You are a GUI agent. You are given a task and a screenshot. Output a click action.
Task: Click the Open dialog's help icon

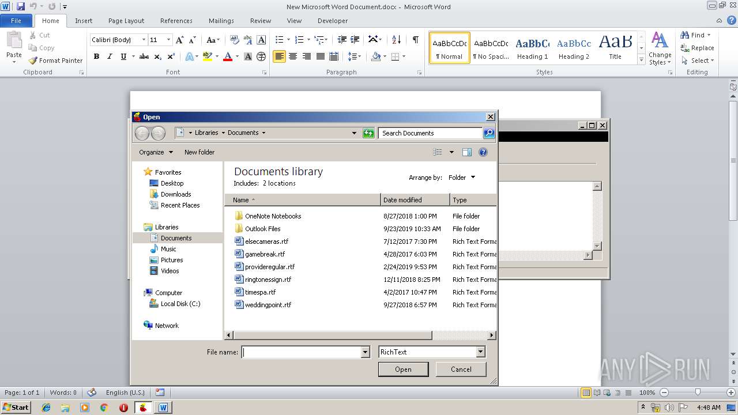pos(483,152)
